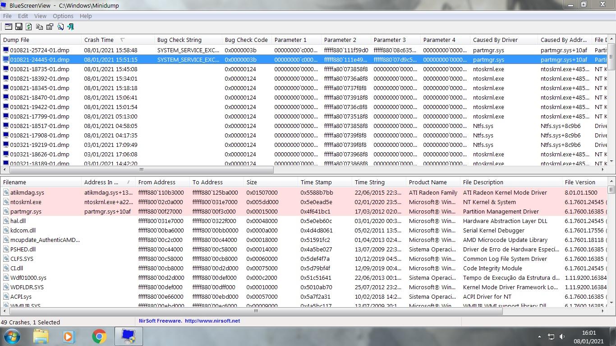Sort lower pane by Product Name header
Image resolution: width=616 pixels, height=346 pixels.
pyautogui.click(x=433, y=182)
